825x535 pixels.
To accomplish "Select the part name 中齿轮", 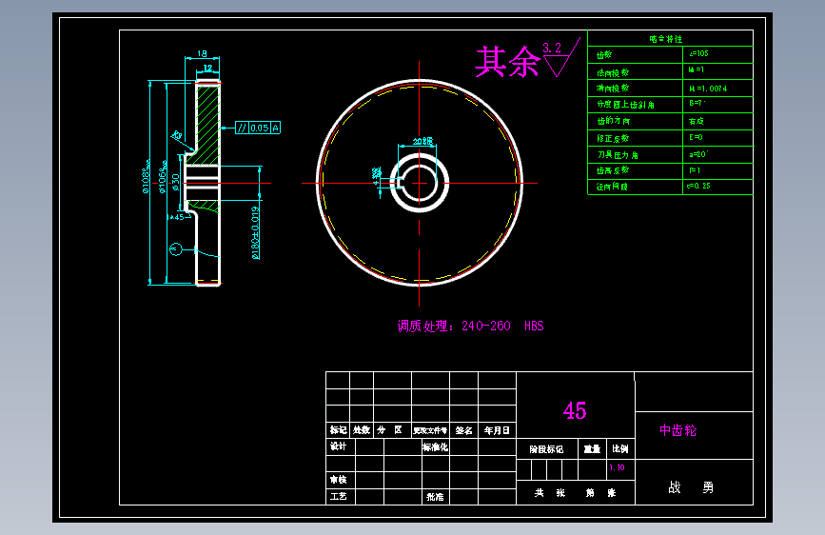I will pyautogui.click(x=678, y=430).
